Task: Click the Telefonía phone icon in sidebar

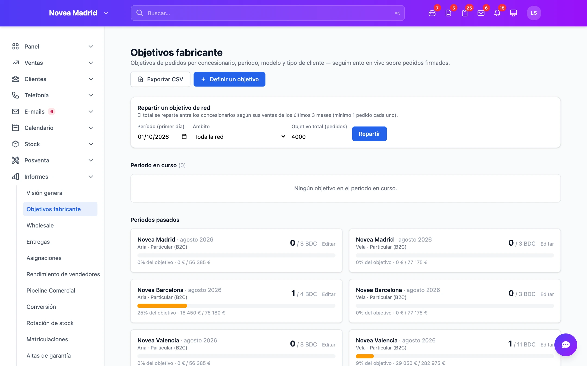Action: pyautogui.click(x=15, y=95)
